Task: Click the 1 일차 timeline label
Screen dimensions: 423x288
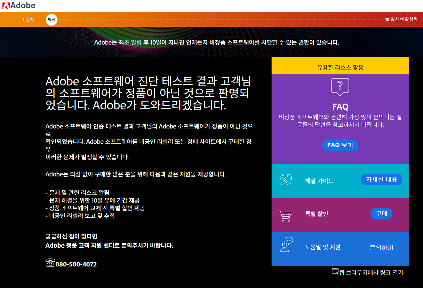Action: (28, 19)
